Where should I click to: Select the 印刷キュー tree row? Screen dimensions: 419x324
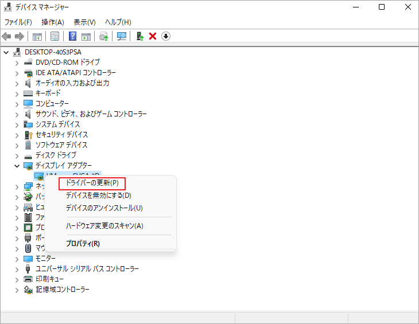[x=49, y=279]
